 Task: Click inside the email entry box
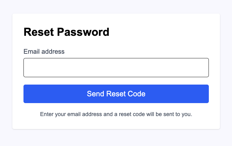coord(116,68)
